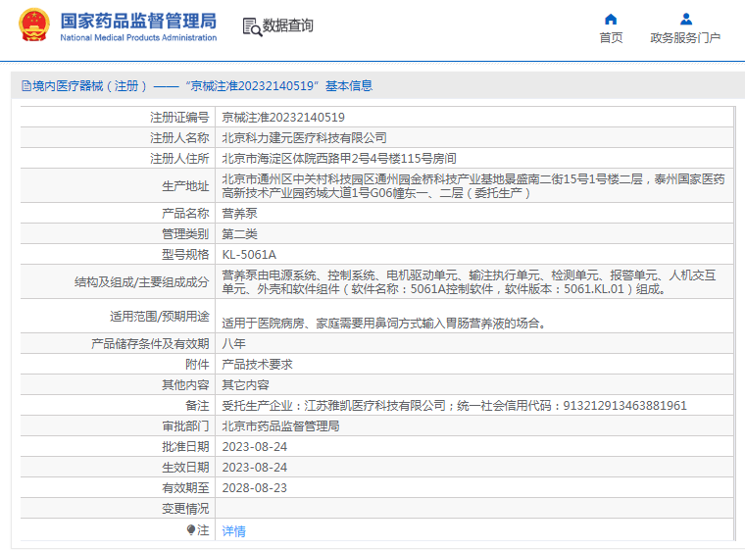Click 产品技术要求 attachment text
Screen dimensions: 745x550
pyautogui.click(x=257, y=365)
